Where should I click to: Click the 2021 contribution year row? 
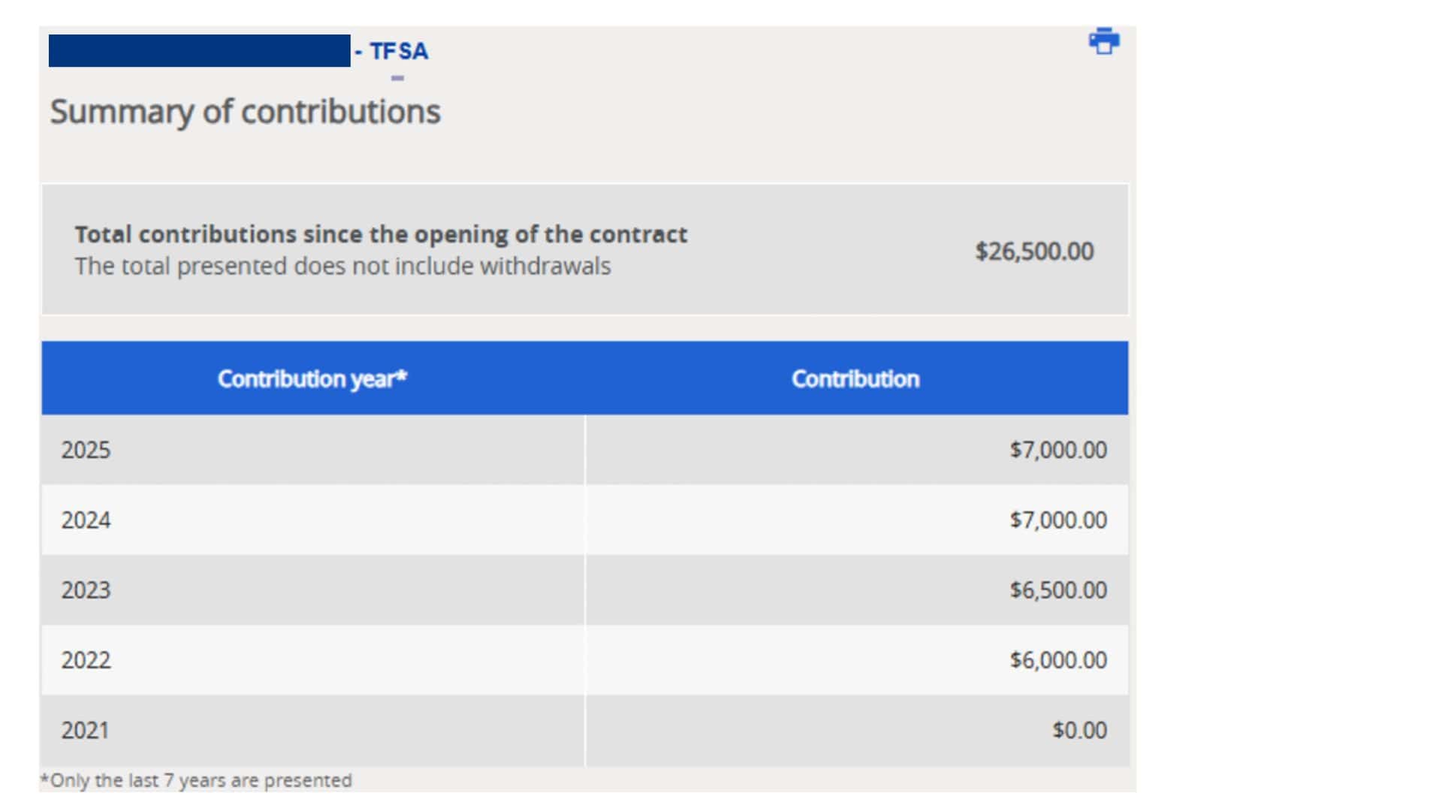pyautogui.click(x=585, y=730)
